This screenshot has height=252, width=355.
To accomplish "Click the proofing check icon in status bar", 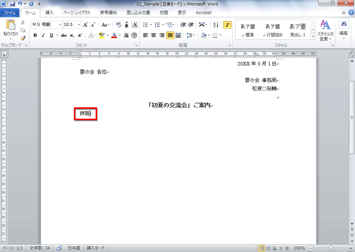I will tap(59, 248).
